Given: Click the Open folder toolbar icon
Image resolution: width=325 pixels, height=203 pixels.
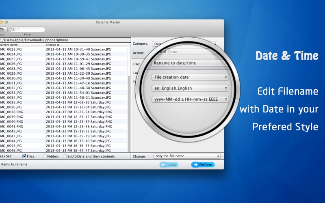Looking at the screenshot, I should point(2,30).
